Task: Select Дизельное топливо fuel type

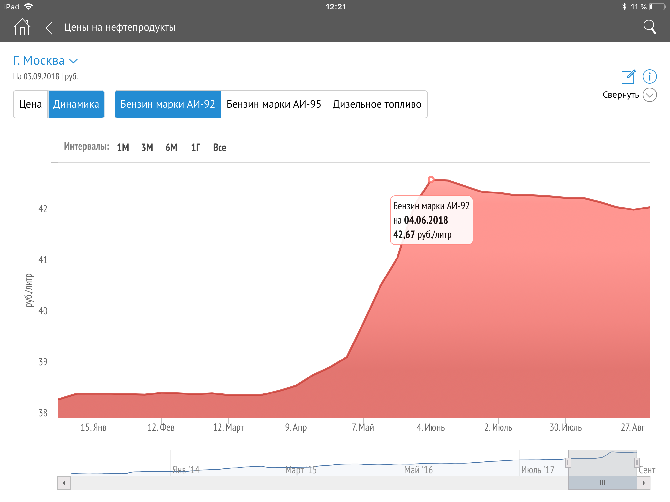Action: coord(377,104)
